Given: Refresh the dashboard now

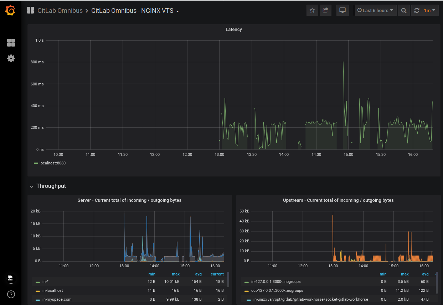Looking at the screenshot, I should (x=417, y=10).
